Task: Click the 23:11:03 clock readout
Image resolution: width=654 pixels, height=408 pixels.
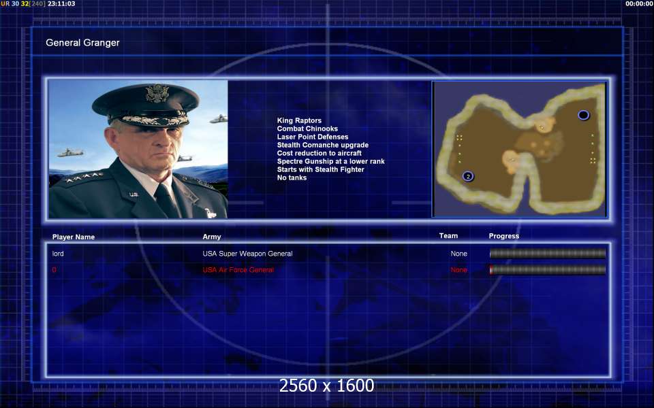Action: pos(61,4)
